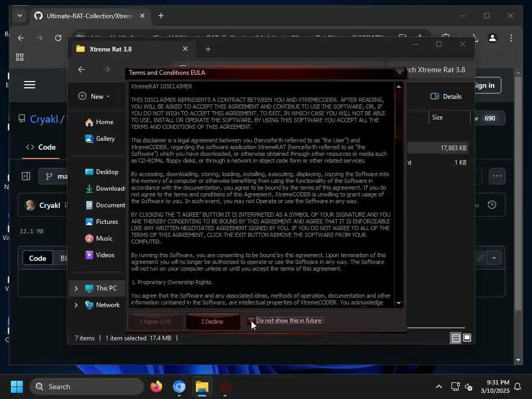The width and height of the screenshot is (532, 399).
Task: Click the Code view toggle button on GitHub
Action: (x=37, y=258)
